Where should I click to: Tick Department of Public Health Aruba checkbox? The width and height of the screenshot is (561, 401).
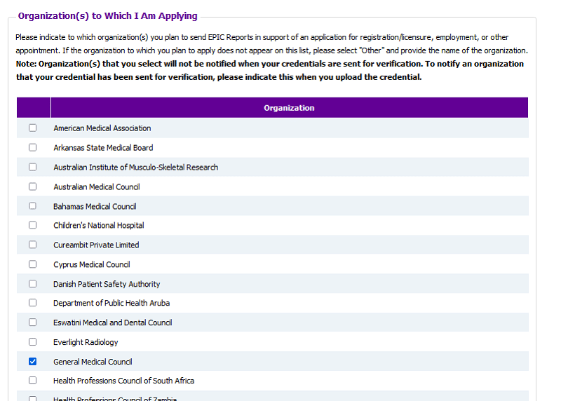32,303
